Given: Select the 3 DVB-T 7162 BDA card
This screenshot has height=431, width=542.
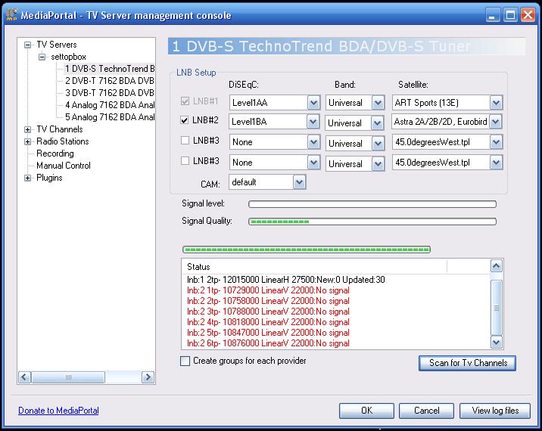Looking at the screenshot, I should 110,93.
